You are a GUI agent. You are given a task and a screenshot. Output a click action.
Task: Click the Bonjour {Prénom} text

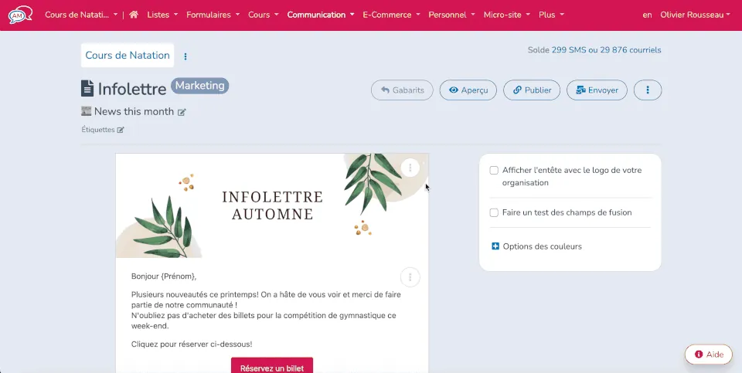coord(164,276)
